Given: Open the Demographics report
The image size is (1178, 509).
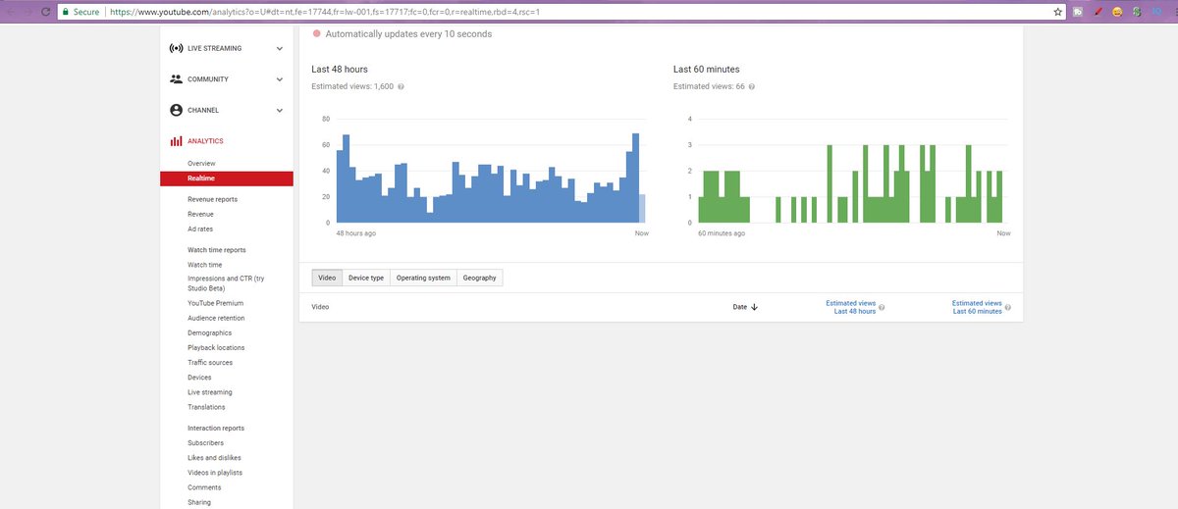Looking at the screenshot, I should pyautogui.click(x=209, y=332).
